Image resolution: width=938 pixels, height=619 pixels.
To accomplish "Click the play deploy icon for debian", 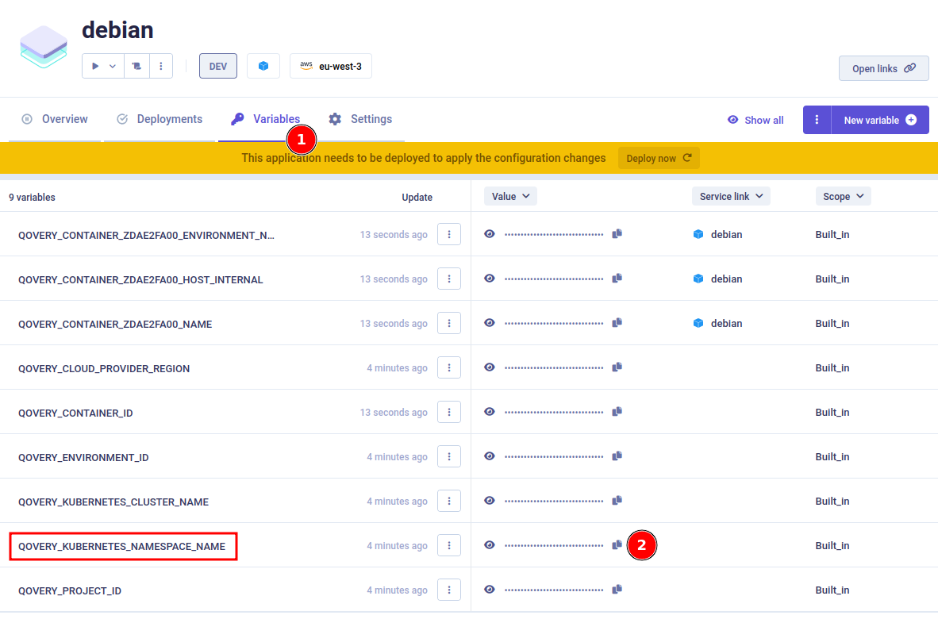I will point(95,67).
